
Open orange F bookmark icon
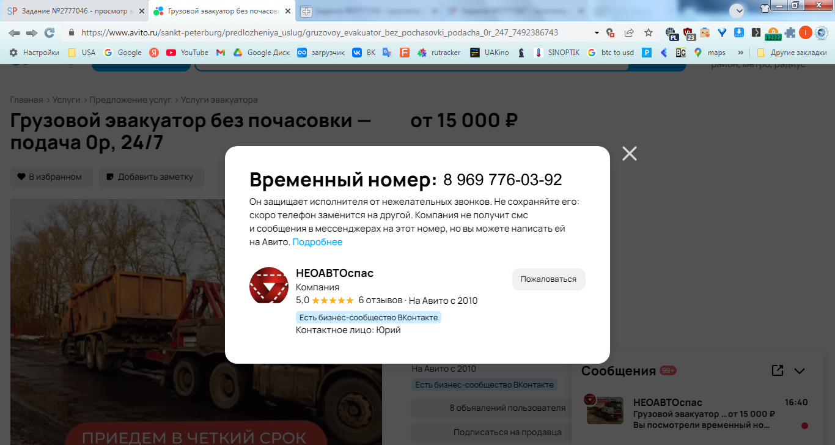point(404,53)
